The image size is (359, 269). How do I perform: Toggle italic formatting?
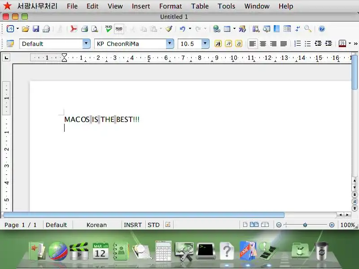click(228, 43)
